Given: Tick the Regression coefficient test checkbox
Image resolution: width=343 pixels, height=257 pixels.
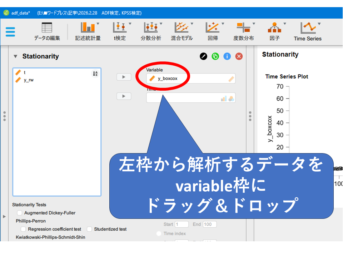Looking at the screenshot, I should [23, 229].
